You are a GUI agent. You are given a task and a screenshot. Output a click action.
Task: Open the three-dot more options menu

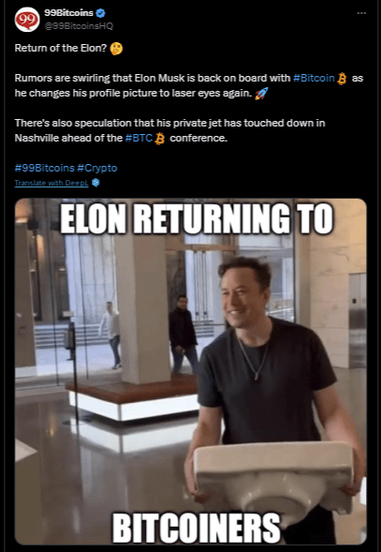pyautogui.click(x=361, y=13)
